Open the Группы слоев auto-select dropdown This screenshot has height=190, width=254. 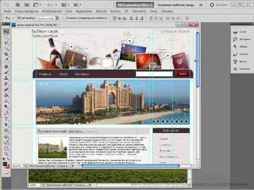coord(47,18)
